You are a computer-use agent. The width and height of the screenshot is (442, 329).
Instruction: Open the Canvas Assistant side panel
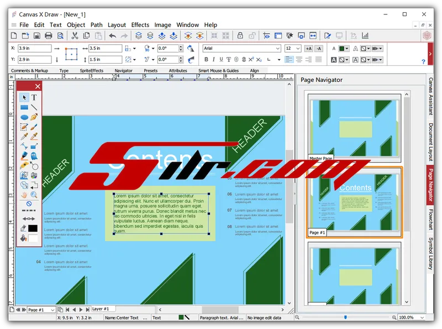[x=430, y=96]
